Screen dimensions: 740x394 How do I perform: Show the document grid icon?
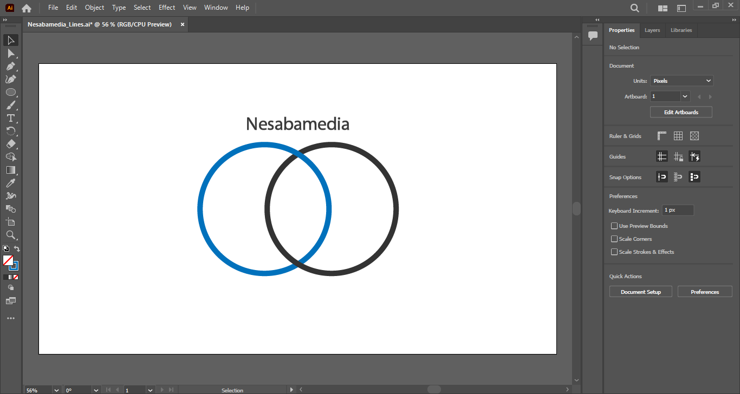[678, 136]
